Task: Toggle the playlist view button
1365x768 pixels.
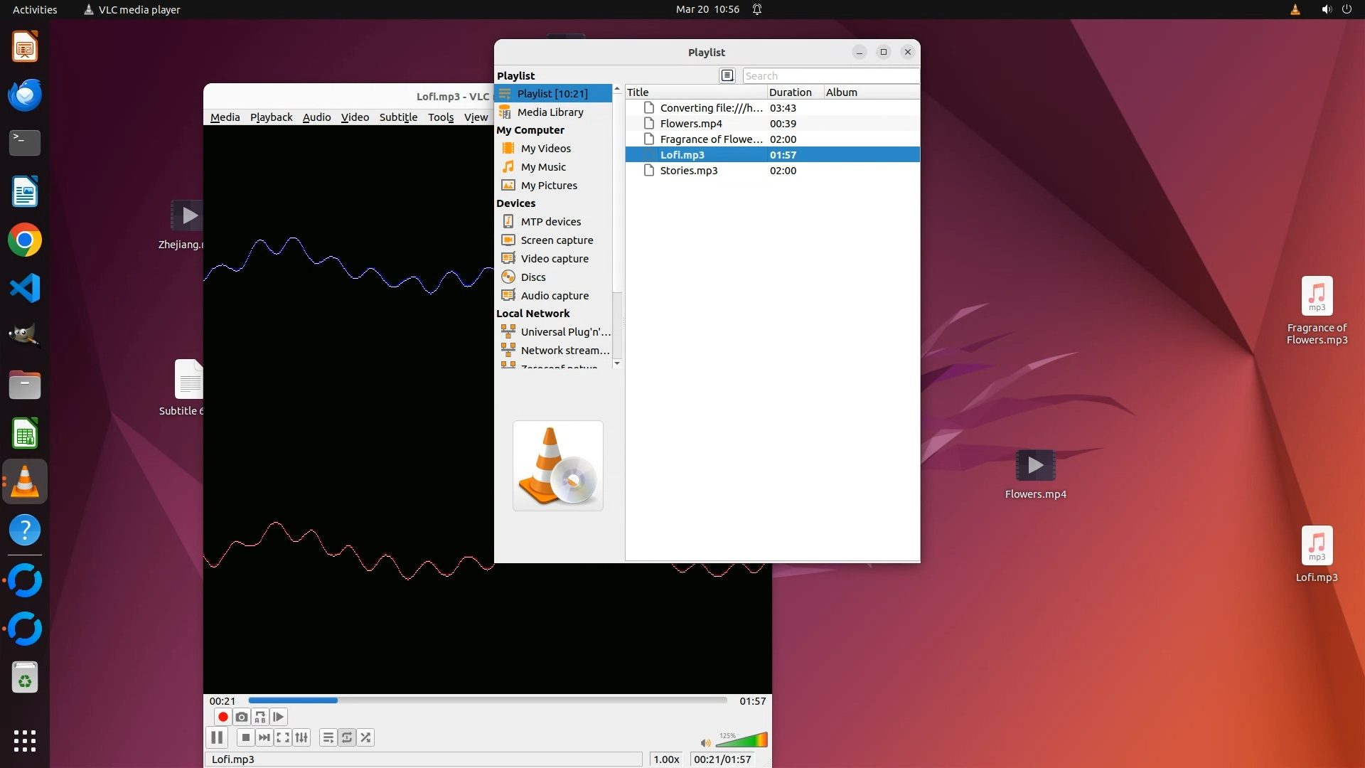Action: (x=328, y=737)
